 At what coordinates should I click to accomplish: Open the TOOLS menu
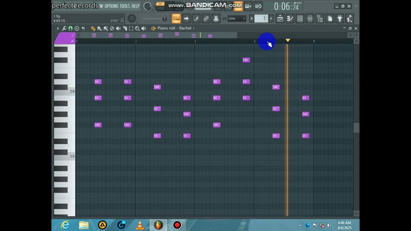click(x=125, y=6)
